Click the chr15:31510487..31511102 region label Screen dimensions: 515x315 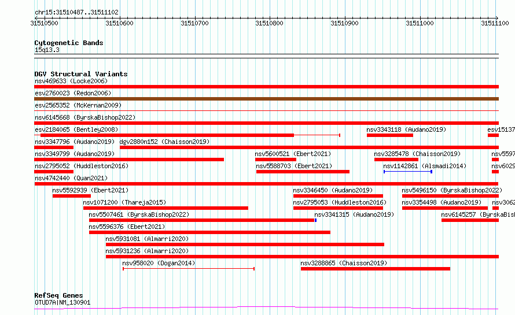(76, 13)
